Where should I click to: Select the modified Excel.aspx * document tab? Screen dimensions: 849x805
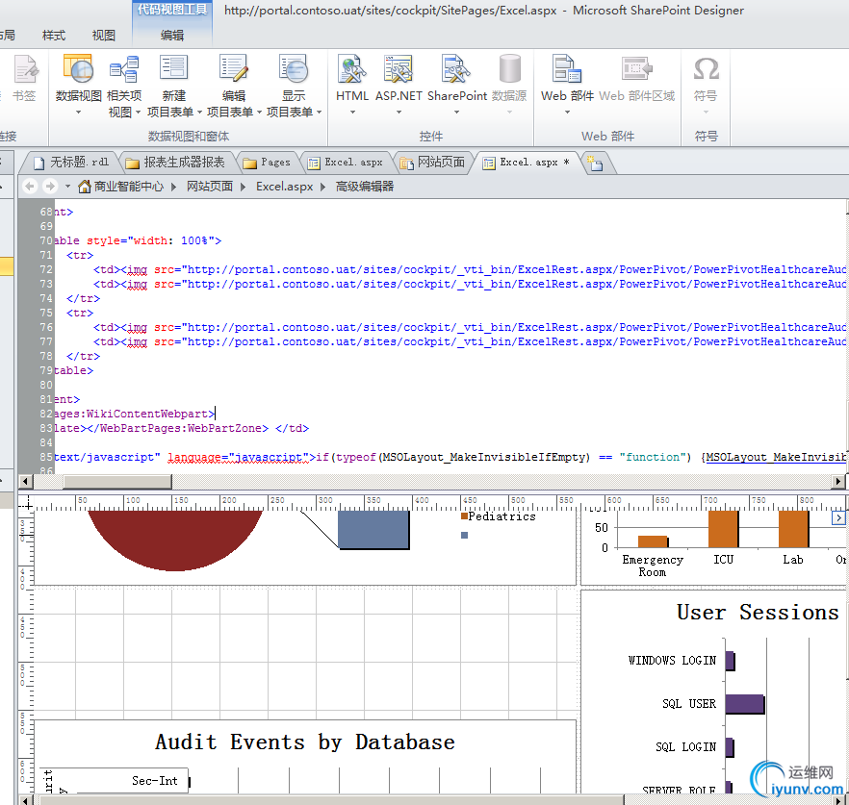click(x=526, y=163)
